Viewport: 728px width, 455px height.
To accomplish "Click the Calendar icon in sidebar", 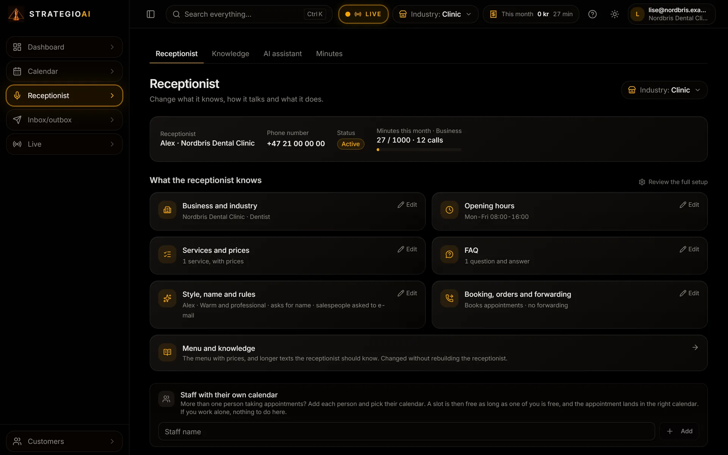I will 17,71.
